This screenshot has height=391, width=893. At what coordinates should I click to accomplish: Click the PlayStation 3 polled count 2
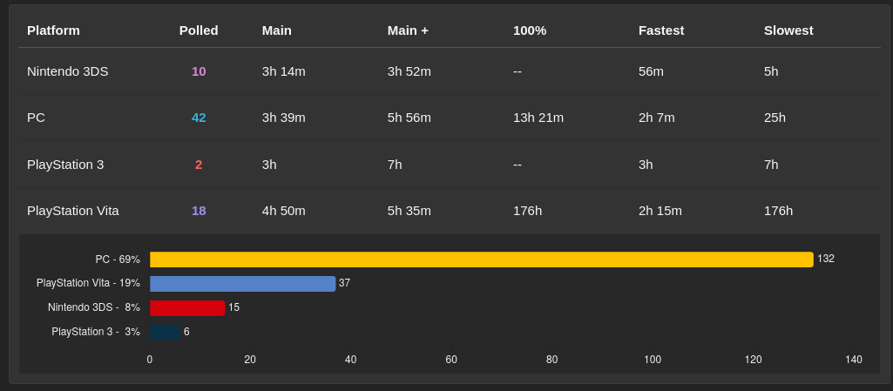[199, 165]
